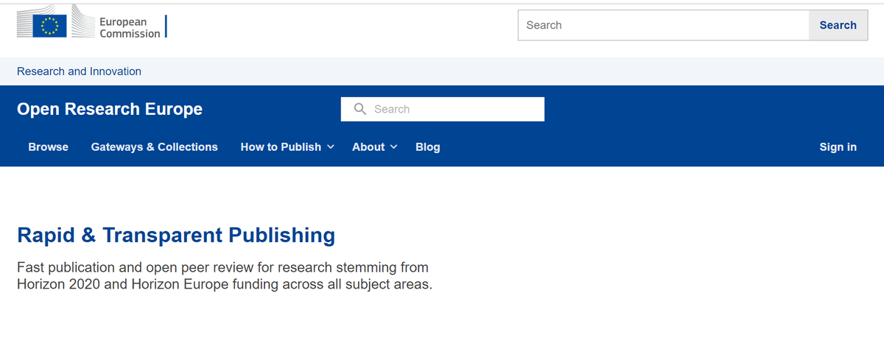
Task: Click the 'Fast publication and open peer review' text
Action: click(222, 266)
